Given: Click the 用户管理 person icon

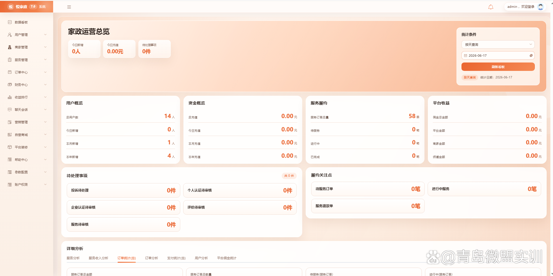Looking at the screenshot, I should 10,35.
